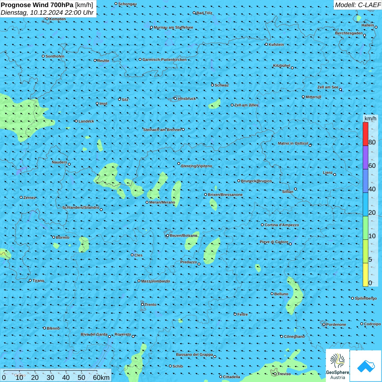This screenshot has height=382, width=382.
Task: Click the Lienz city marker
Action: click(335, 175)
